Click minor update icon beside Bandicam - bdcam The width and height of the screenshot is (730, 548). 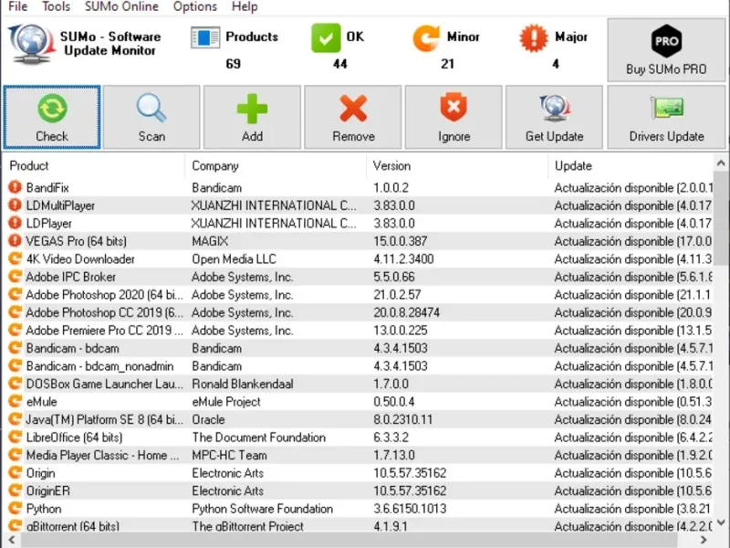click(x=15, y=348)
